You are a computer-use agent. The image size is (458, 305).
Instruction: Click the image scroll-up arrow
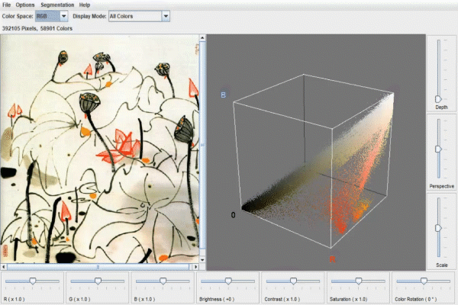pyautogui.click(x=202, y=37)
